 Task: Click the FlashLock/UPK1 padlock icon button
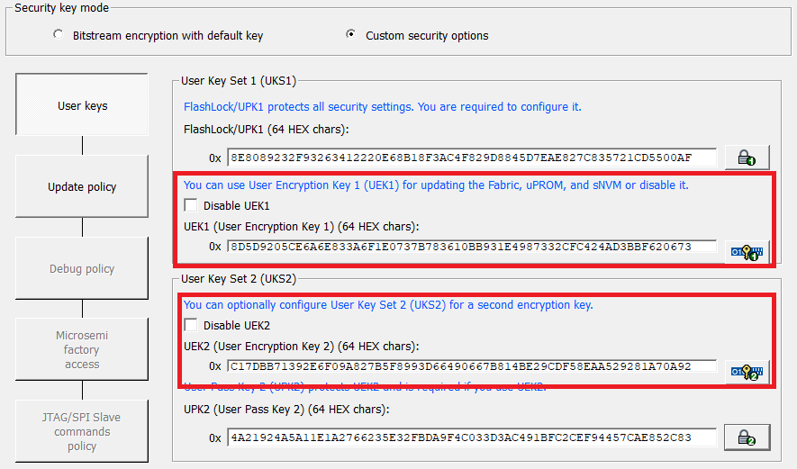point(747,158)
